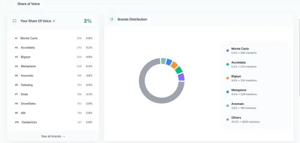300x143 pixels.
Task: Select the Soda brand row
Action: (x=54, y=94)
